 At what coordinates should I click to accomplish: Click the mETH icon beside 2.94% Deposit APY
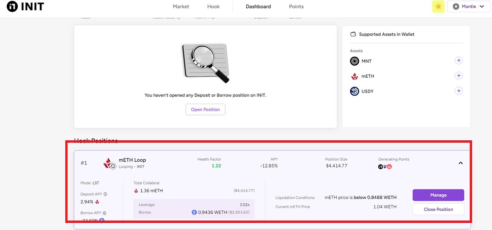pyautogui.click(x=97, y=202)
